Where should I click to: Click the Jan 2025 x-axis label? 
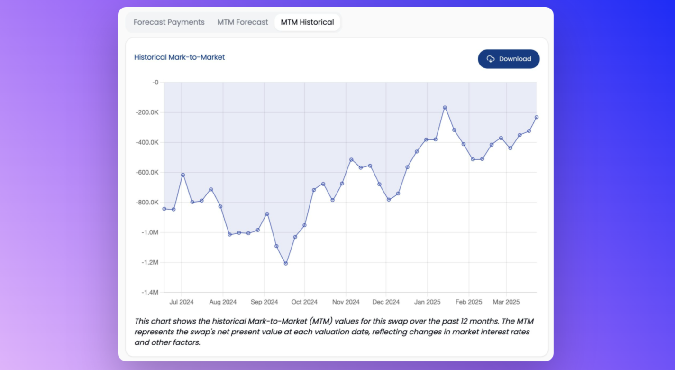pos(427,302)
